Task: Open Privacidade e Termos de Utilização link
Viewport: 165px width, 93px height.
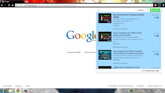Action: tap(121, 86)
